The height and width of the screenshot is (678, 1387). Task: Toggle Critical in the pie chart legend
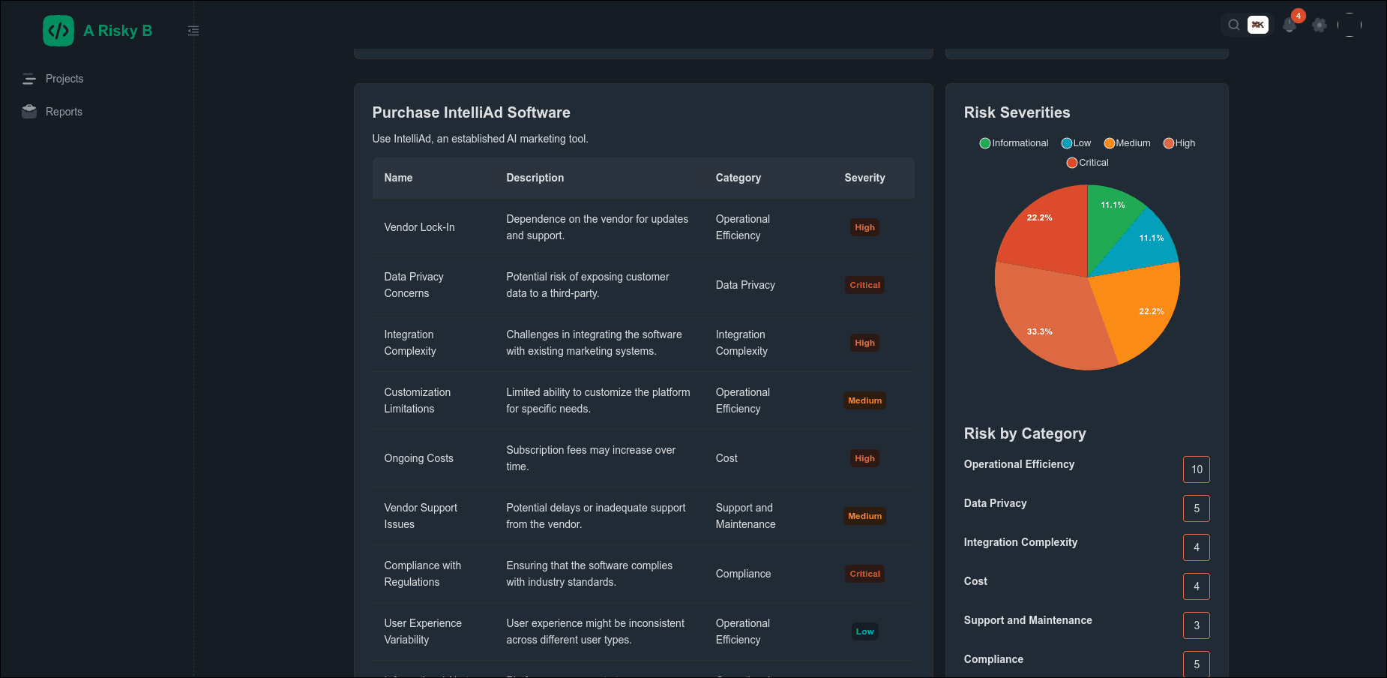(x=1087, y=163)
